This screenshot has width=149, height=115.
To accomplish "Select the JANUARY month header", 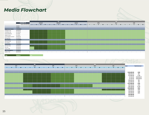I will tap(41, 23).
